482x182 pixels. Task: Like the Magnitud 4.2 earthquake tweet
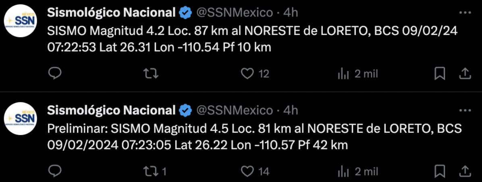click(x=247, y=73)
